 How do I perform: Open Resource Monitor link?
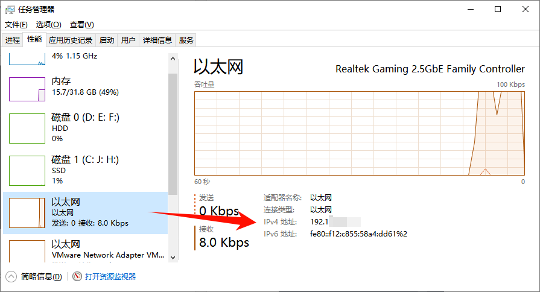click(x=110, y=276)
